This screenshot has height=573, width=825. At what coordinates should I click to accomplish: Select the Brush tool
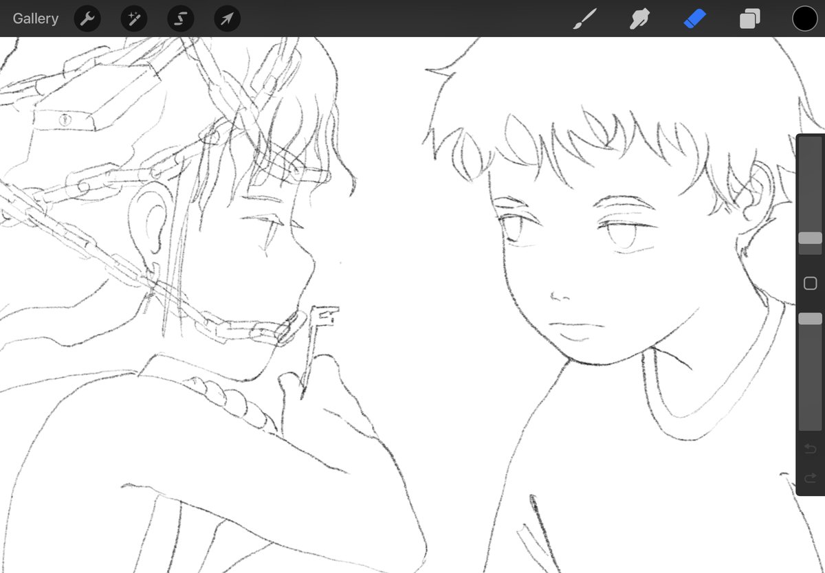point(584,19)
